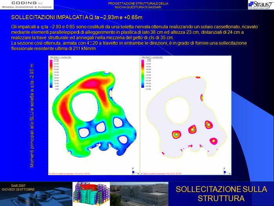Click the Straus7 logo in the corner
274x206 pixels.
[x=260, y=4]
